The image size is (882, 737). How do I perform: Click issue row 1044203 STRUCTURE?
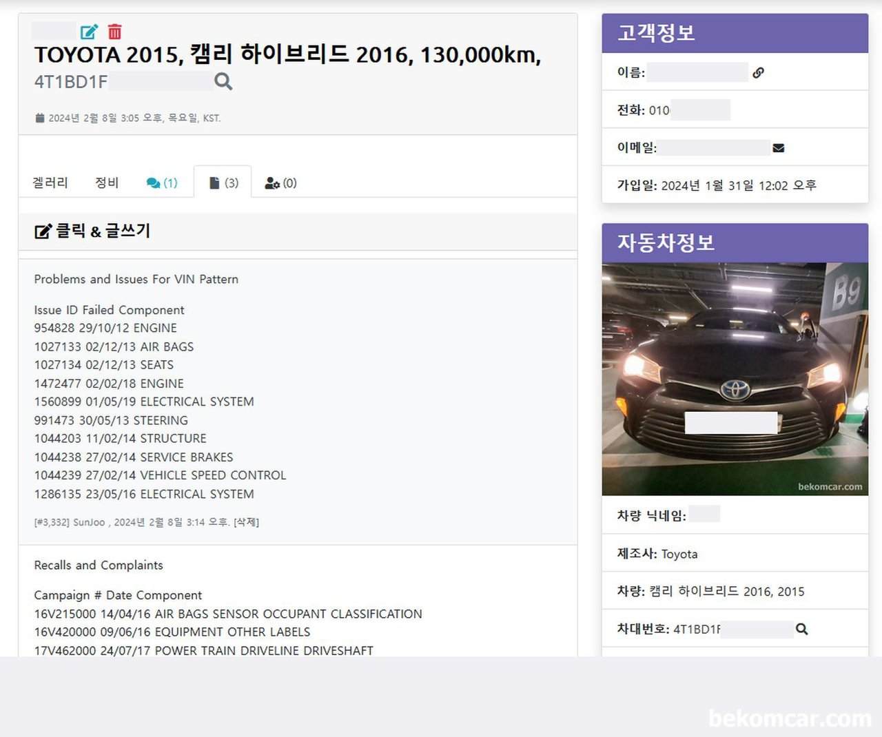click(x=121, y=438)
